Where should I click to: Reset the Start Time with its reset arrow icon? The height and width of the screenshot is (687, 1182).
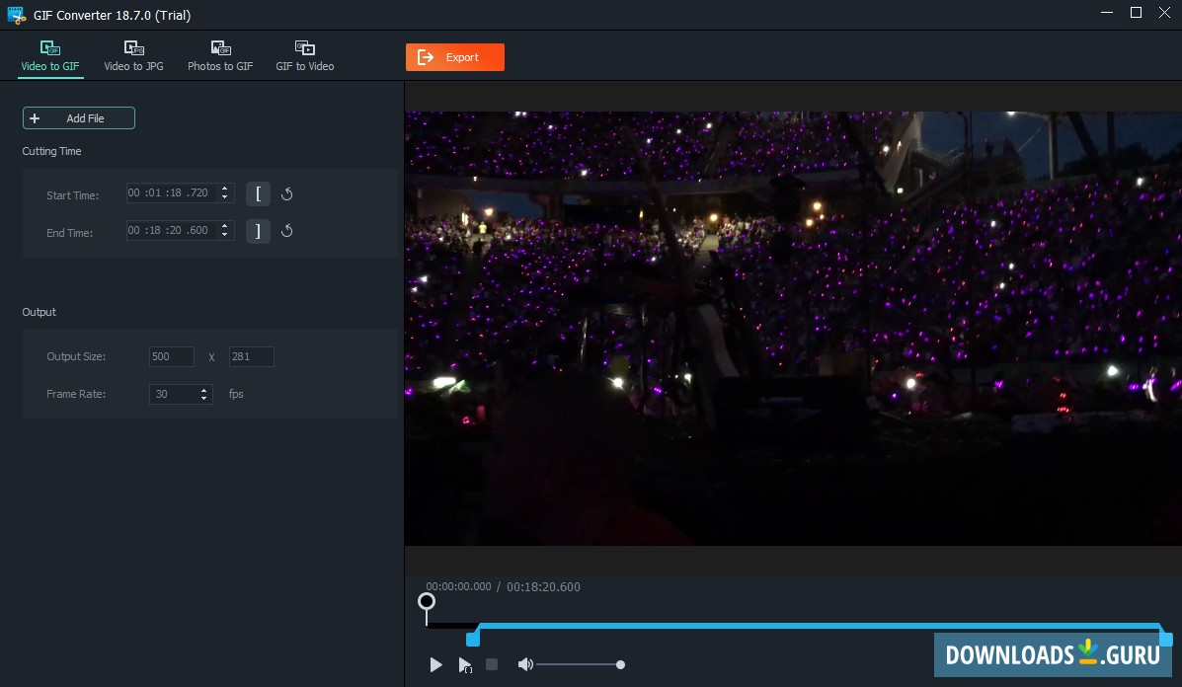(286, 193)
